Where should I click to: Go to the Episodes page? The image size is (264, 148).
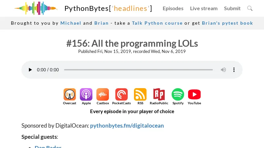click(173, 8)
